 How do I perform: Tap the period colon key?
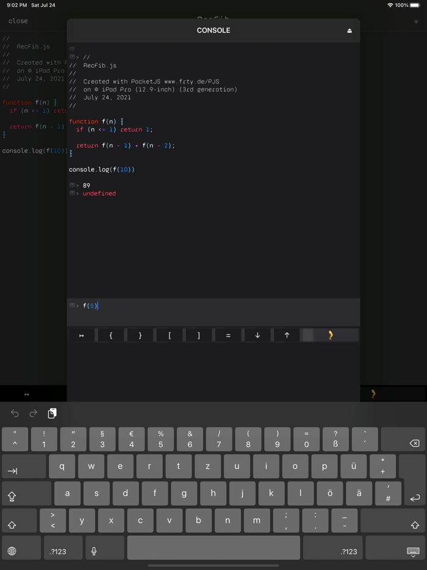click(x=315, y=521)
